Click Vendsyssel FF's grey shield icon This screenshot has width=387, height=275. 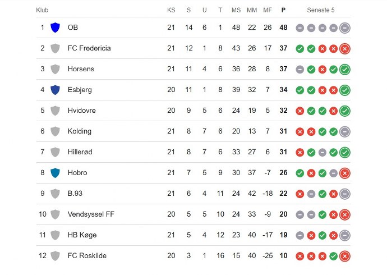(55, 214)
